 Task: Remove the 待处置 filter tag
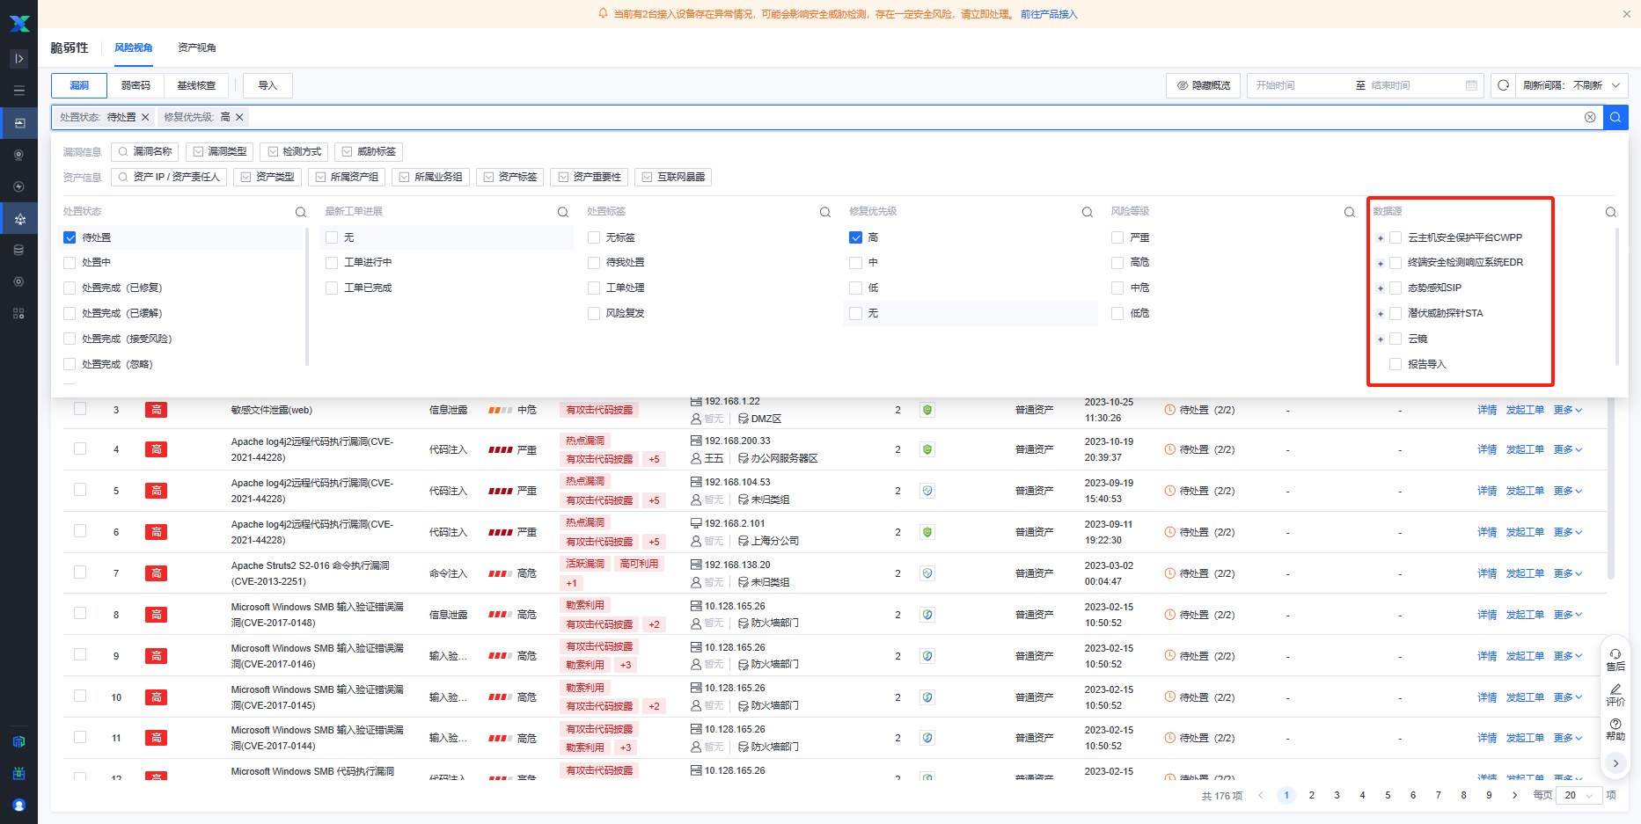tap(145, 117)
